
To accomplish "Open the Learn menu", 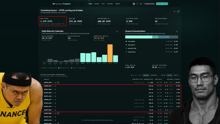I will pyautogui.click(x=103, y=4).
